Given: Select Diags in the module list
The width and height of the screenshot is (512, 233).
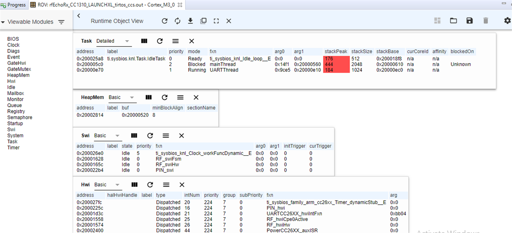Looking at the screenshot, I should coord(13,51).
